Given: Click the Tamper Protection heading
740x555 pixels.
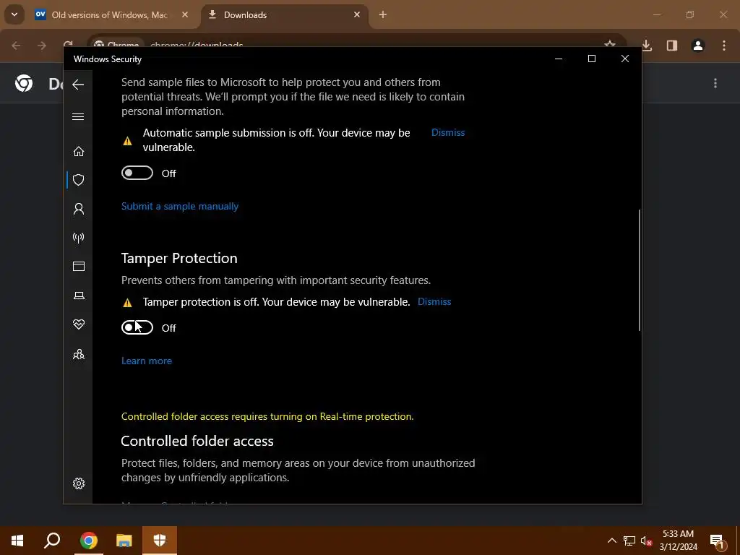Looking at the screenshot, I should point(179,258).
